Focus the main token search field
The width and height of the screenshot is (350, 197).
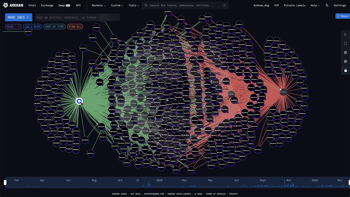[185, 5]
